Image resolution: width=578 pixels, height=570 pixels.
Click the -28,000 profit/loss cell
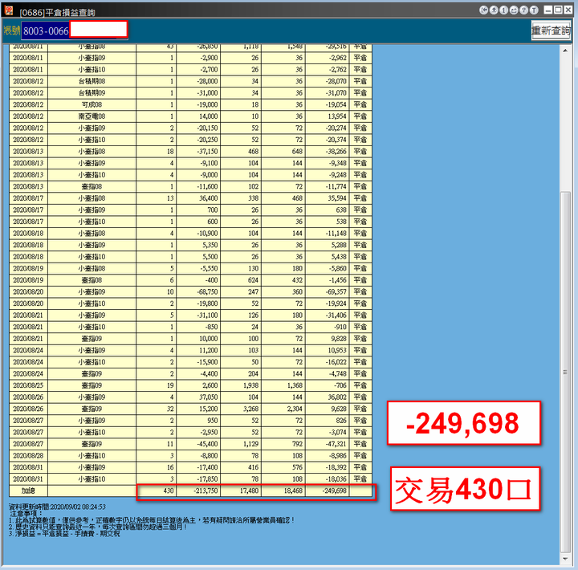(x=198, y=81)
